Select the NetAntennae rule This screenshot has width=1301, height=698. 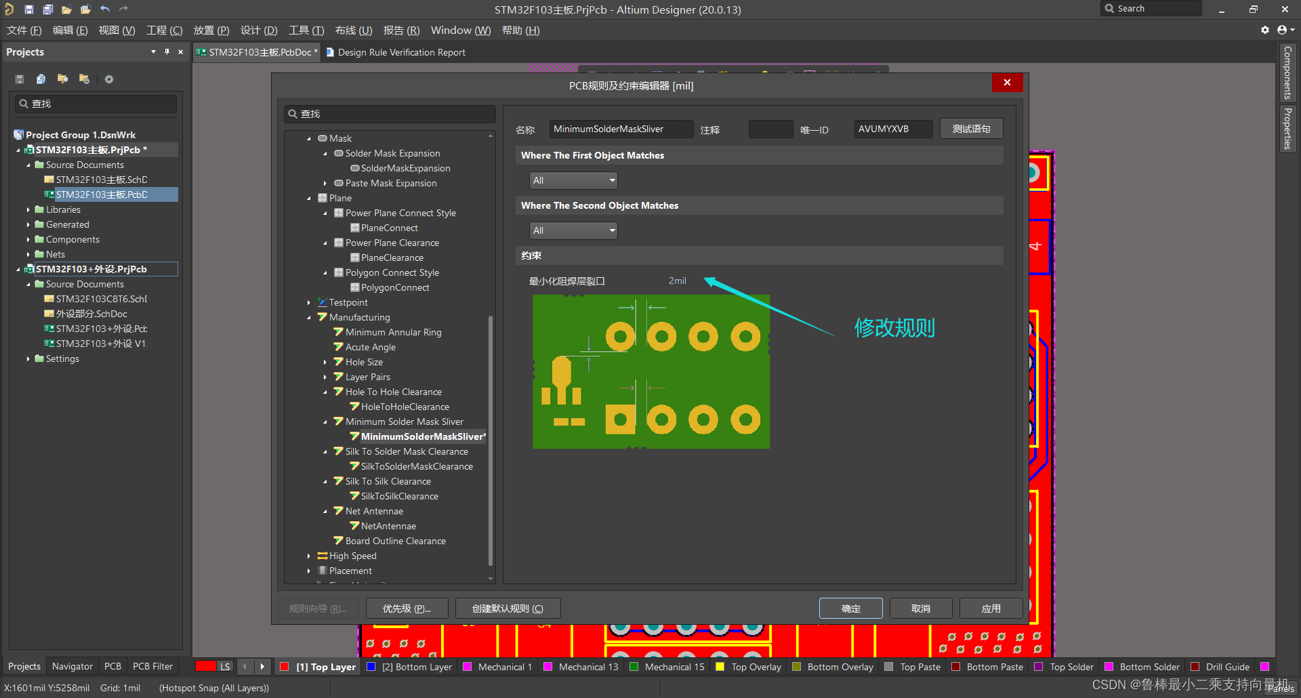tap(388, 526)
